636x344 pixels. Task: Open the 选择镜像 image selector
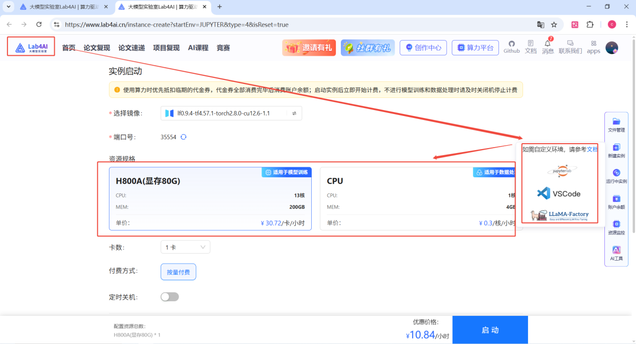click(x=231, y=113)
